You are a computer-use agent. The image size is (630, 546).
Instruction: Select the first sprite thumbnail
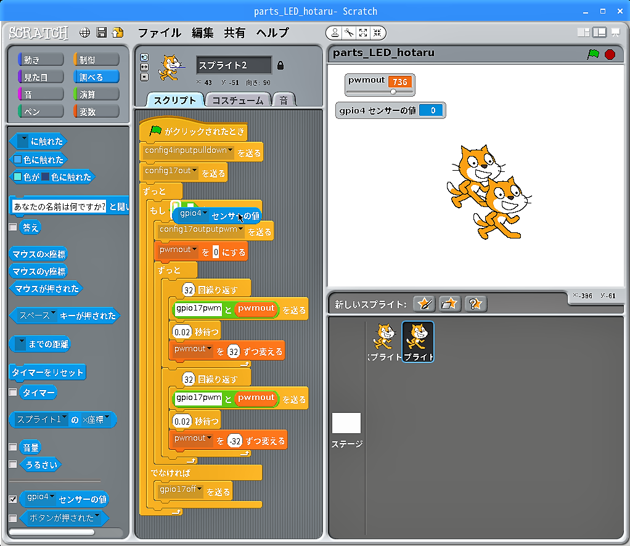pos(385,341)
